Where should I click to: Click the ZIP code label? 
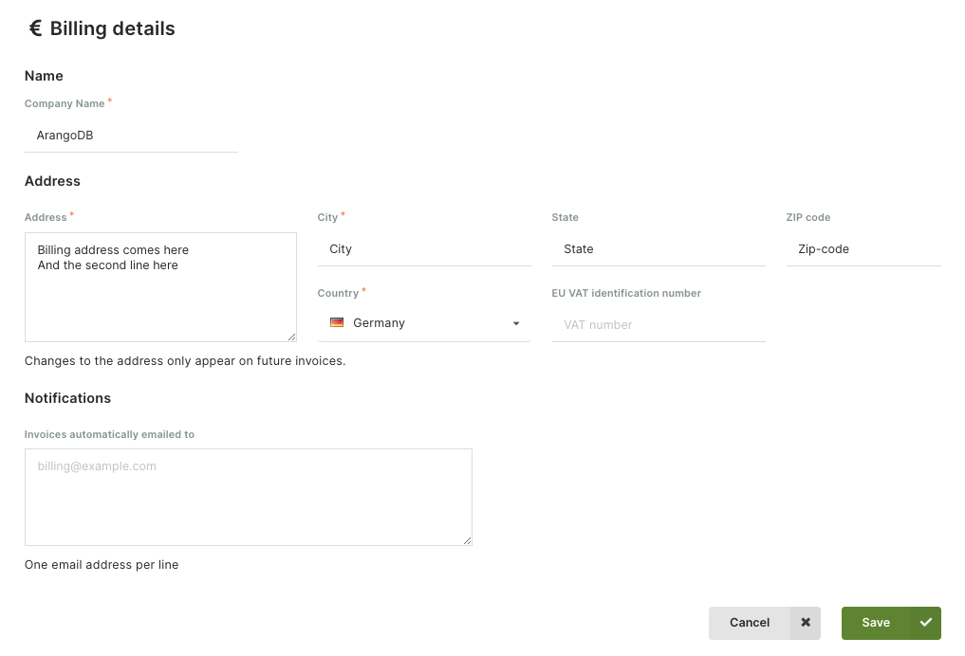pos(808,218)
